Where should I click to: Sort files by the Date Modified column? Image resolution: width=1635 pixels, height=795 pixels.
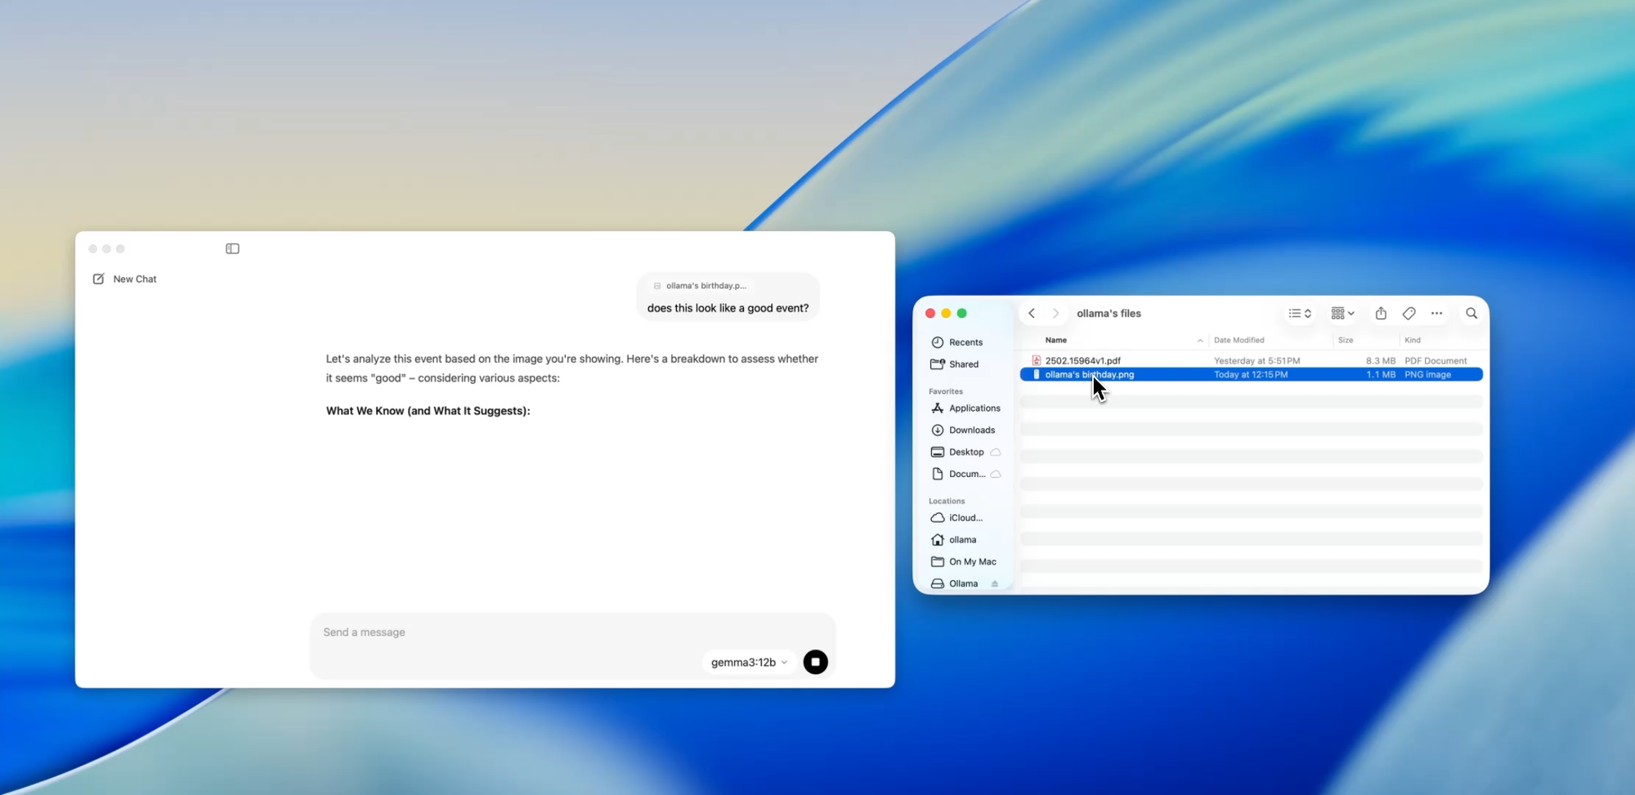[x=1239, y=340]
